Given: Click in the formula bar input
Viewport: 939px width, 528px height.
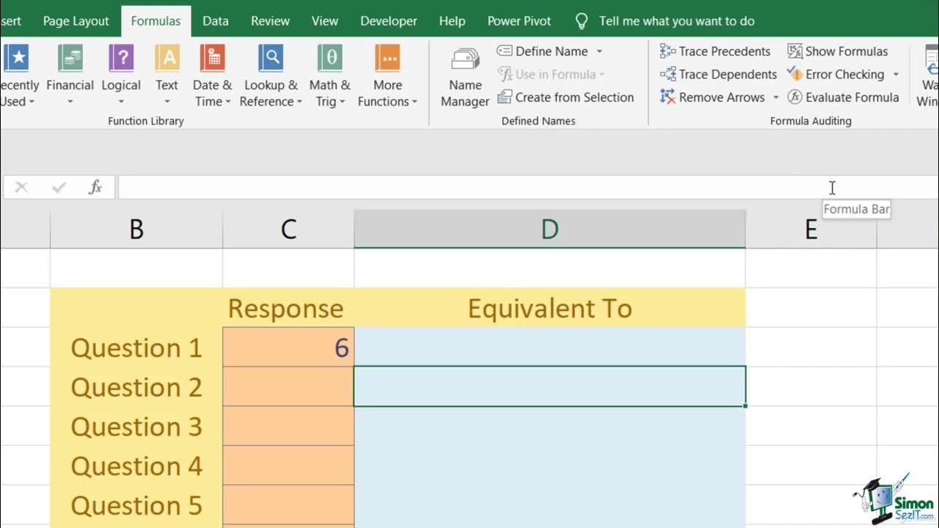Looking at the screenshot, I should [x=469, y=188].
